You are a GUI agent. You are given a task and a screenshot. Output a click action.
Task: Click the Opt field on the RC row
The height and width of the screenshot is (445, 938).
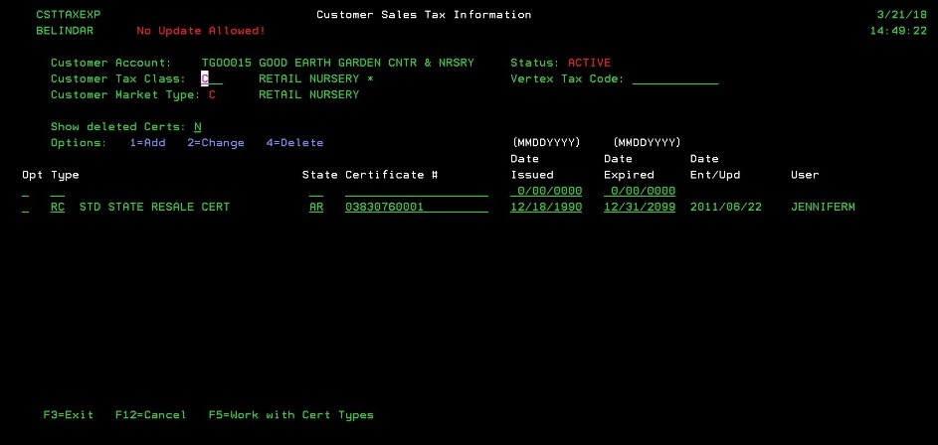[25, 207]
